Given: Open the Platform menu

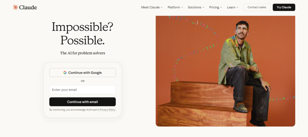Looking at the screenshot, I should click(x=175, y=7).
